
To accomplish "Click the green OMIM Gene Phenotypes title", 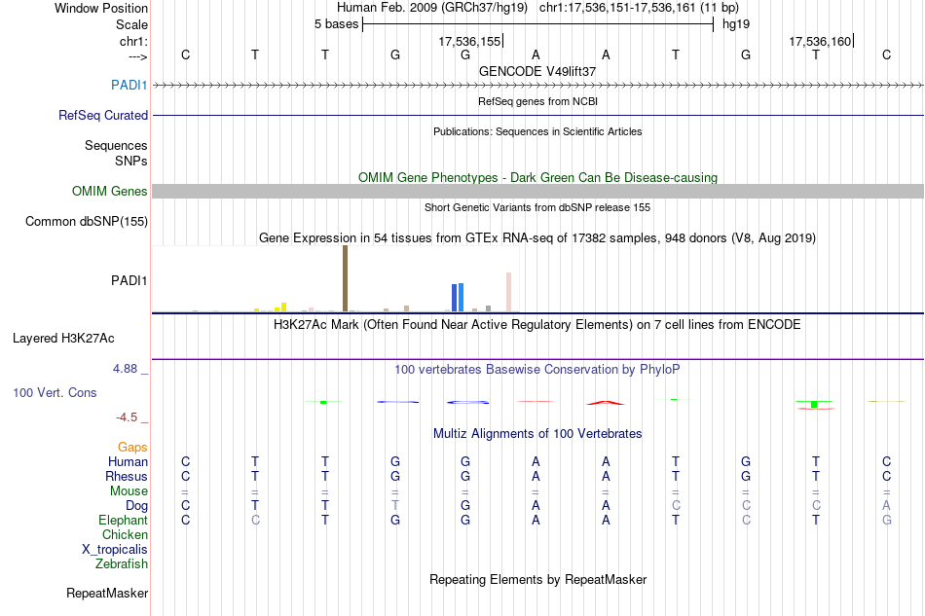I will pos(537,177).
